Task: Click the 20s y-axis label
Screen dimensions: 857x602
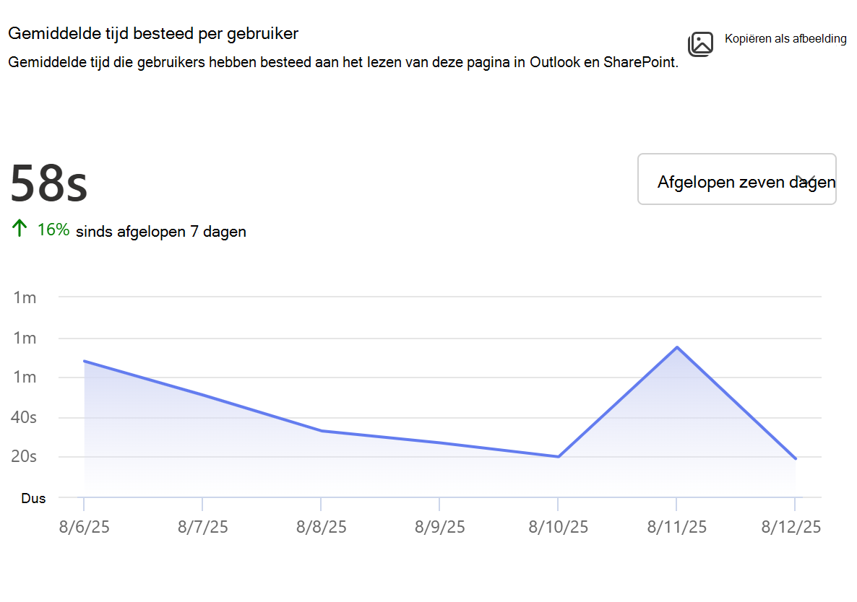Action: tap(24, 456)
